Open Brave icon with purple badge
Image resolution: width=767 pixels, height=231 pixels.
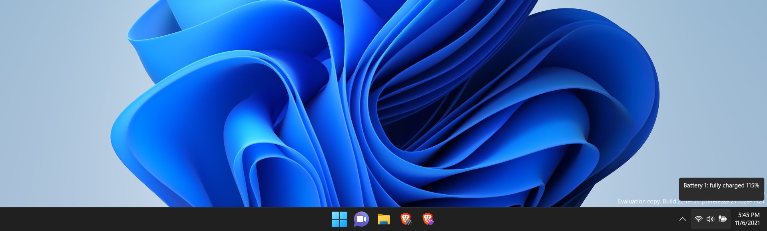(x=428, y=219)
